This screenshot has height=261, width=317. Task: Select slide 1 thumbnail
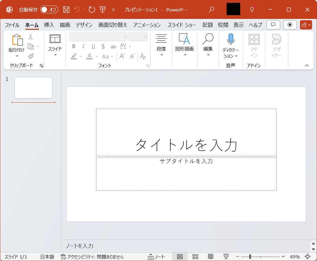tap(33, 88)
